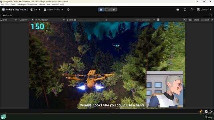The image size is (214, 120).
Task: Toggle the Stats overlay
Action: click(x=196, y=20)
